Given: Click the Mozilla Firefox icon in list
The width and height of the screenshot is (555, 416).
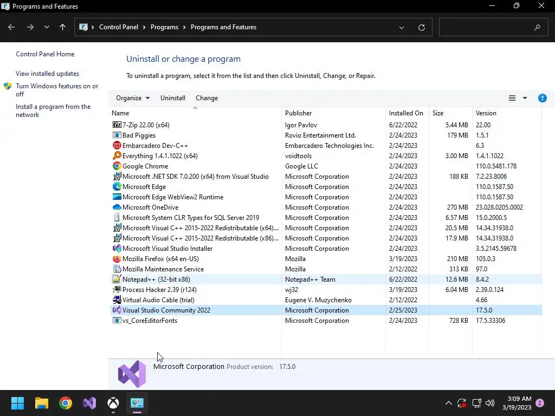Looking at the screenshot, I should [x=117, y=258].
